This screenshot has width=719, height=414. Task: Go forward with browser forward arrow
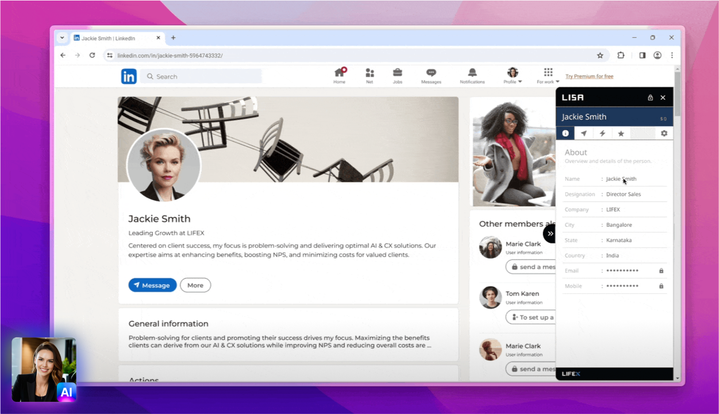(x=78, y=55)
